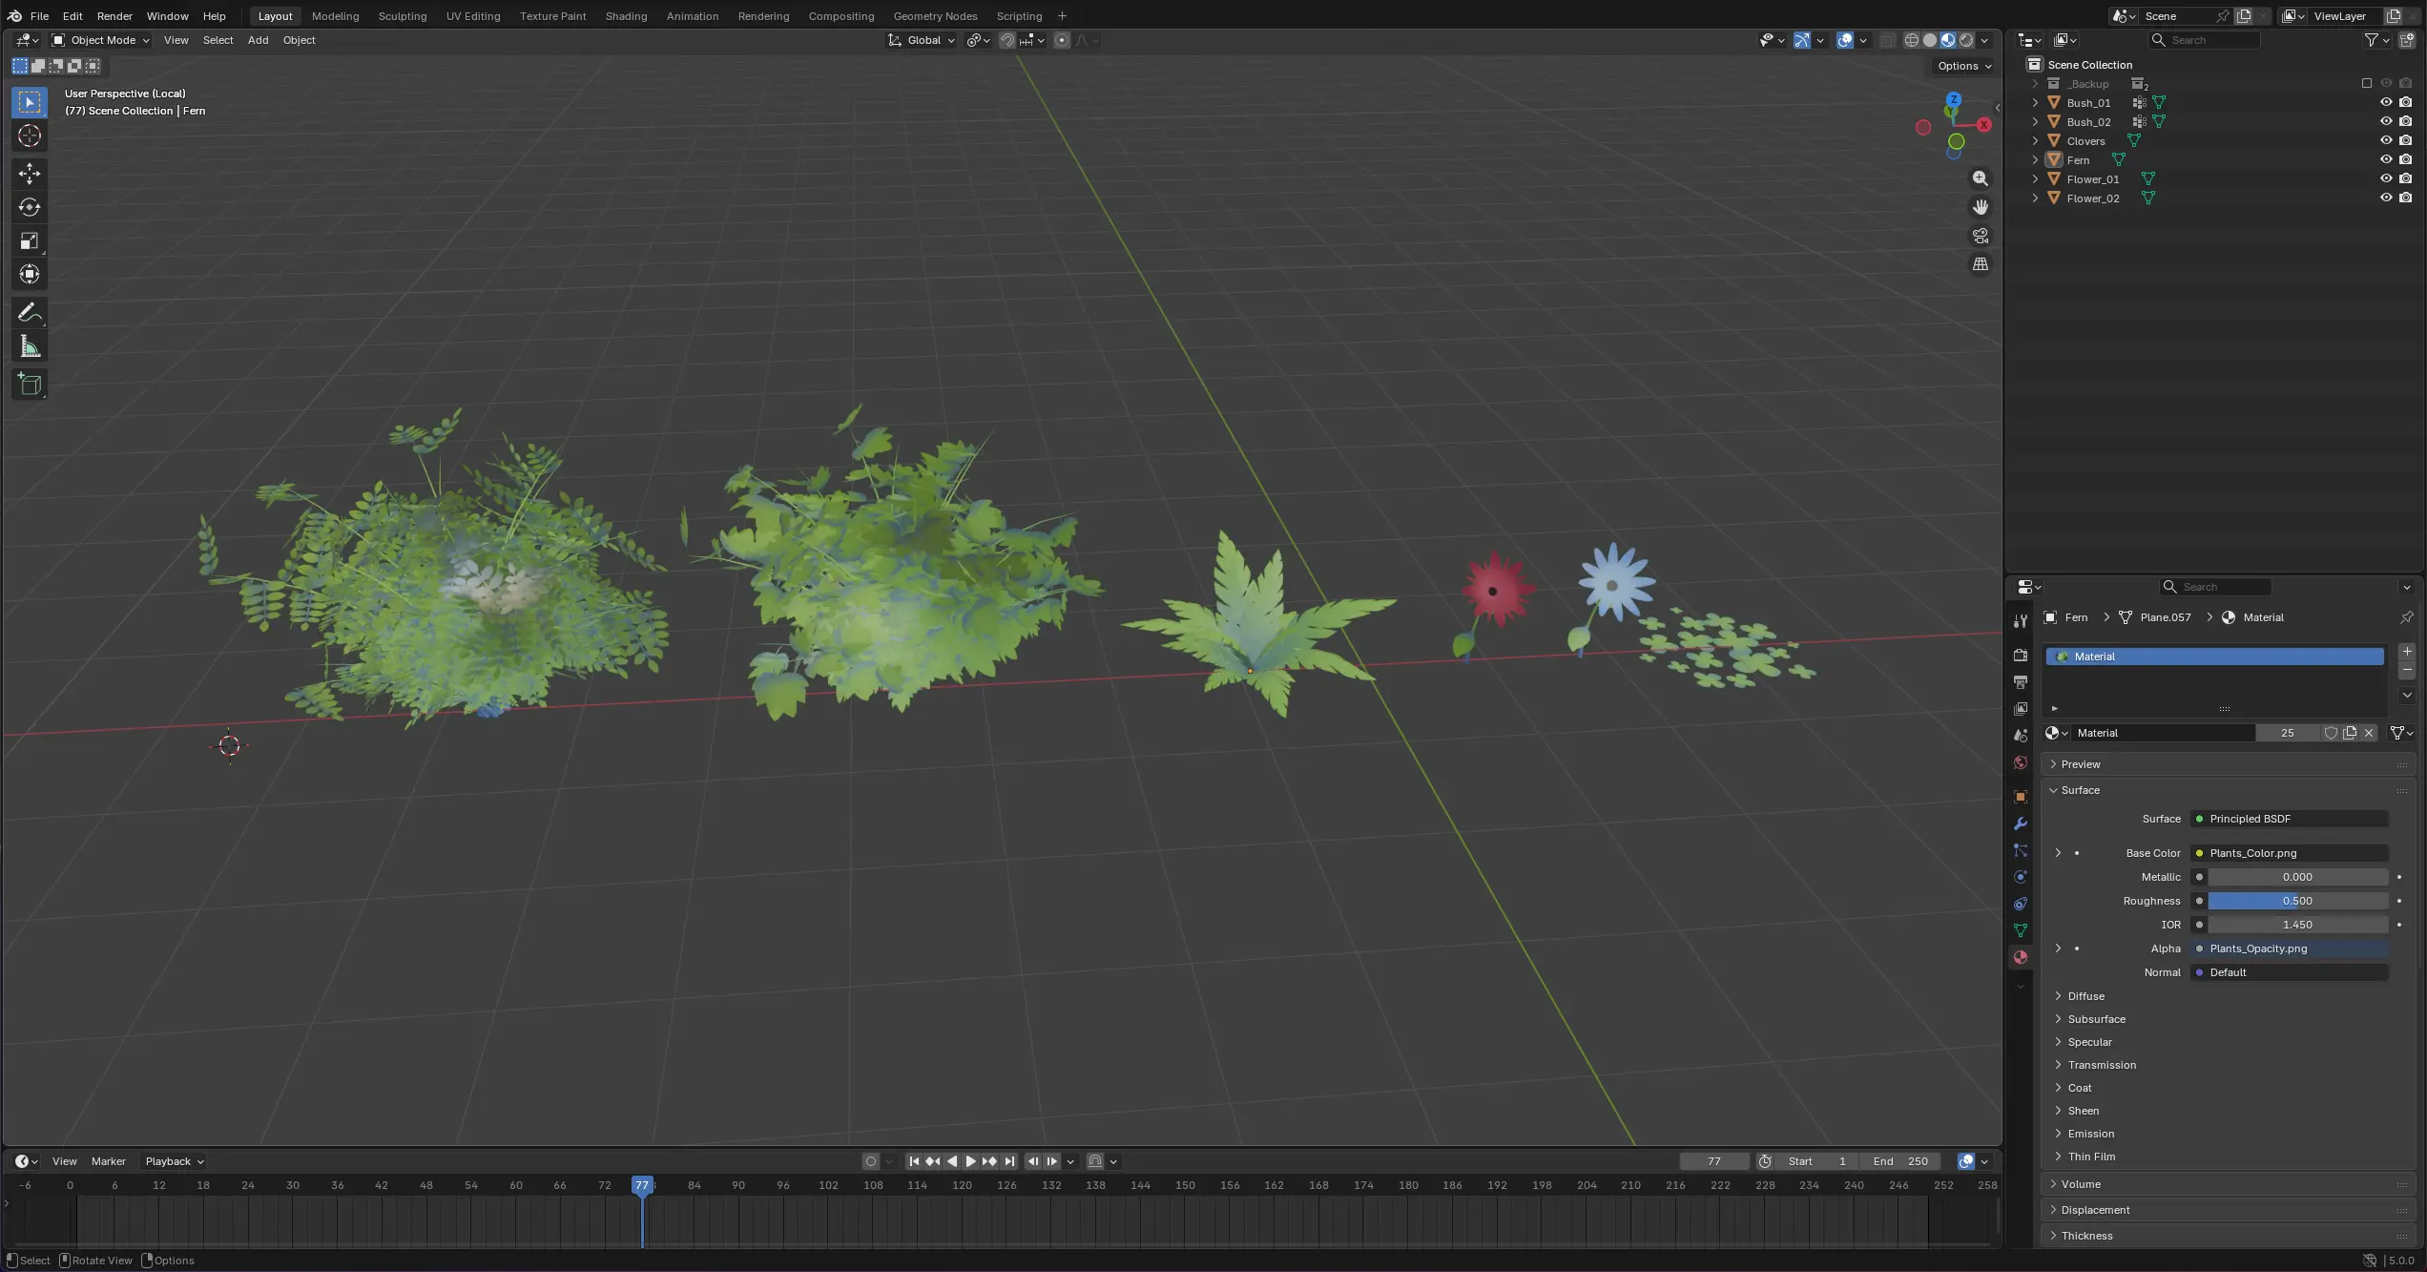Image resolution: width=2427 pixels, height=1272 pixels.
Task: Toggle Flower_02 eye visibility
Action: pos(2386,198)
